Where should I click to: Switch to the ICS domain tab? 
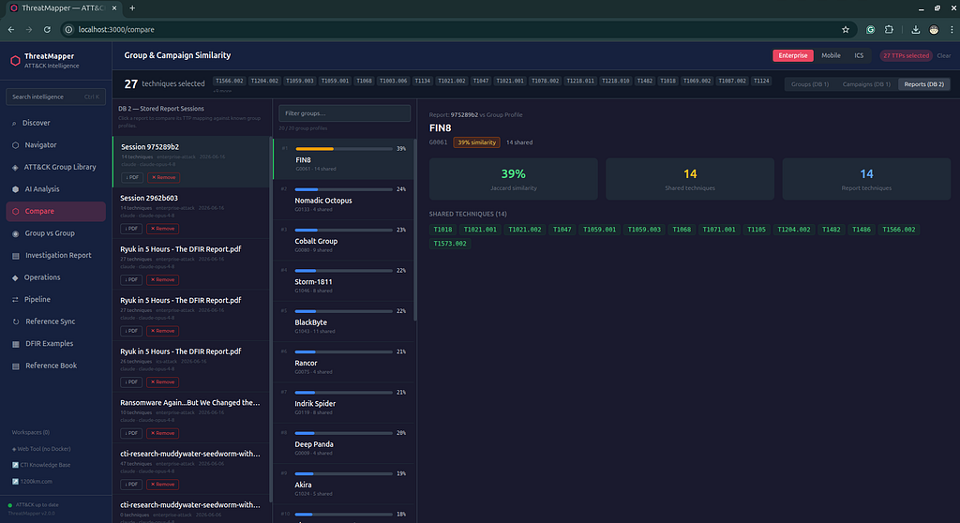pos(859,55)
